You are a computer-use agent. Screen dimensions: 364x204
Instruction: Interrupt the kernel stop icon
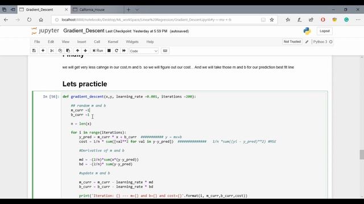[109, 50]
